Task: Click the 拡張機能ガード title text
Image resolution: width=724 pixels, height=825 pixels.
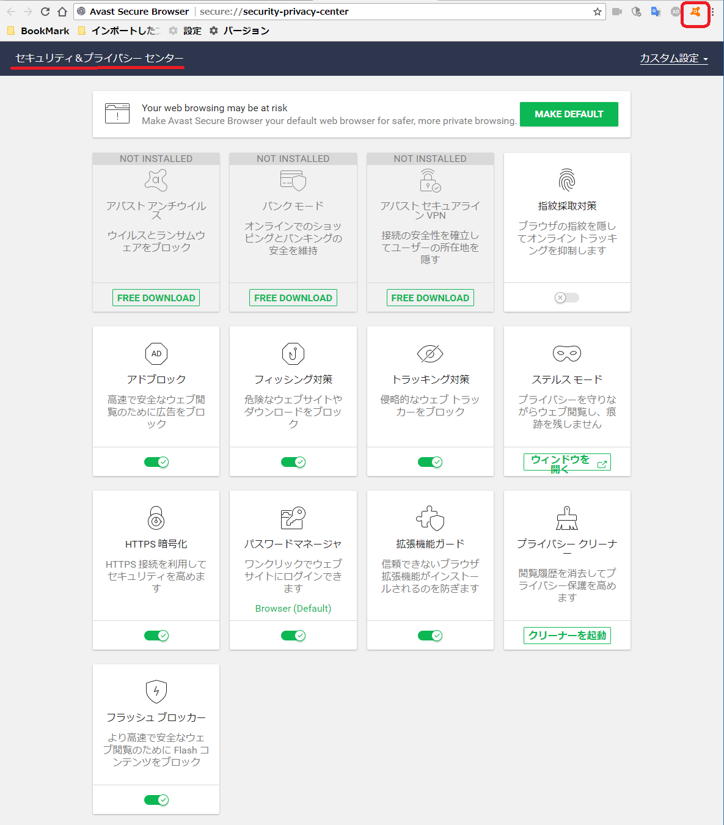Action: pos(430,544)
